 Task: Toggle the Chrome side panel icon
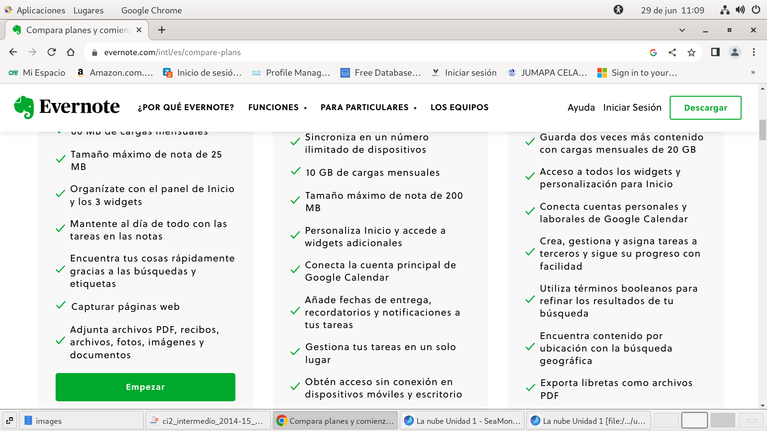tap(715, 52)
